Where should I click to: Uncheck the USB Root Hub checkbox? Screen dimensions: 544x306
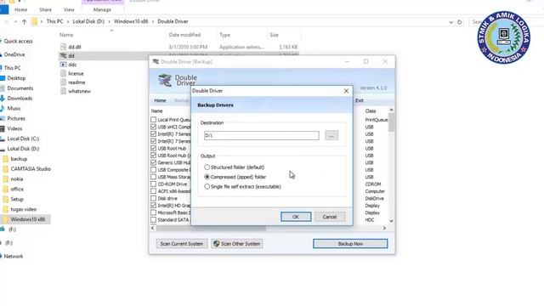pyautogui.click(x=153, y=149)
